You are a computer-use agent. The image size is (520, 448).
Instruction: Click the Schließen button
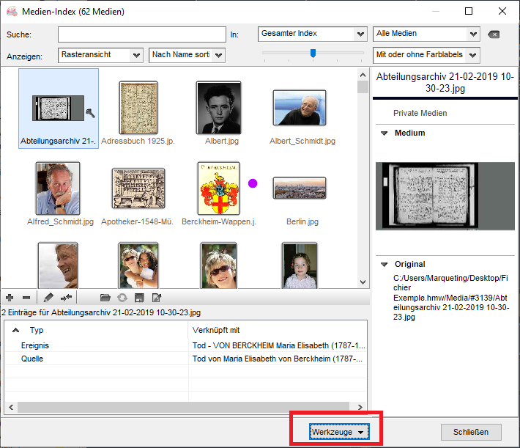click(470, 432)
